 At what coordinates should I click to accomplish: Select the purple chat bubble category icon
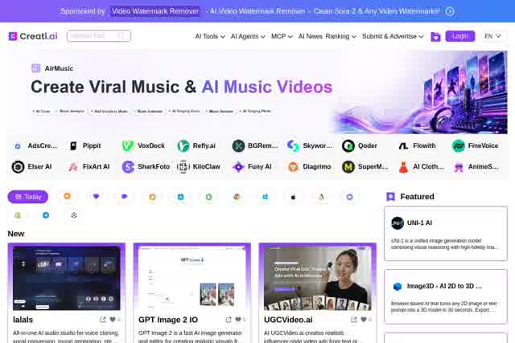click(124, 197)
